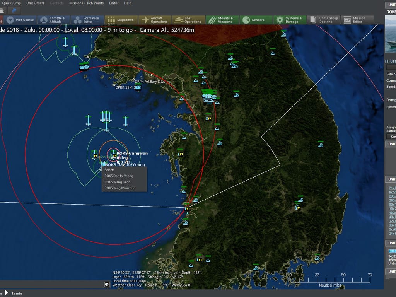
Task: Click the 15 min play button
Action: click(x=6, y=293)
